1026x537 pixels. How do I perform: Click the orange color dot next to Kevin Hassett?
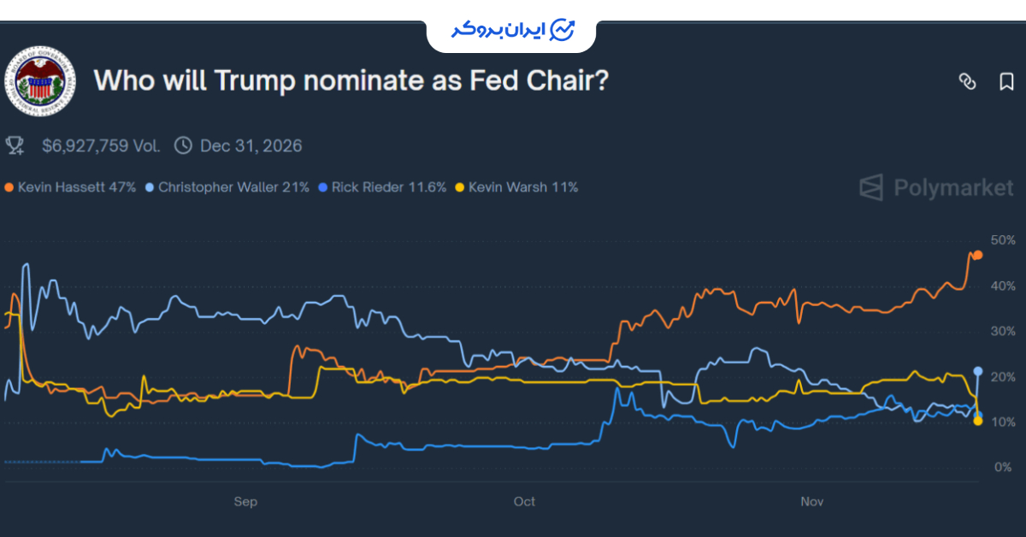click(x=8, y=187)
